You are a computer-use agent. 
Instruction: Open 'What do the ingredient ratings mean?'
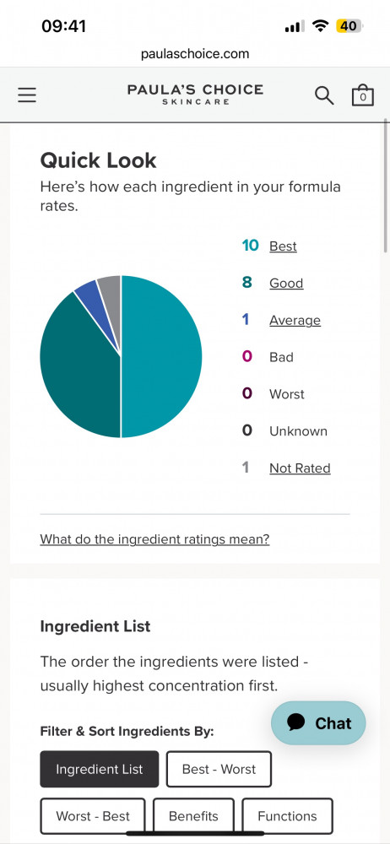click(154, 538)
